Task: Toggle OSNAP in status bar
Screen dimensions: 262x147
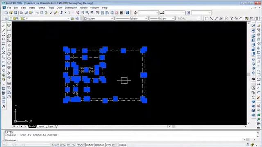Action: pos(90,145)
